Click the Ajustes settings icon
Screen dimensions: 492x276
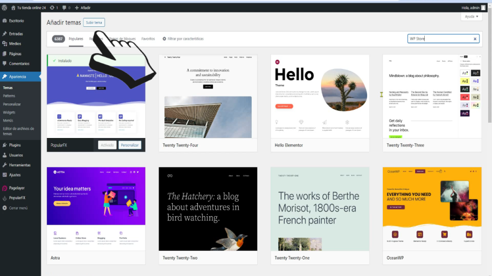click(x=5, y=175)
